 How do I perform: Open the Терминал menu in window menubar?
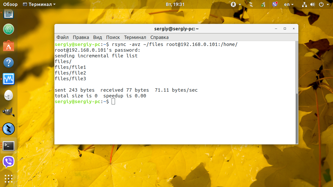click(x=135, y=37)
